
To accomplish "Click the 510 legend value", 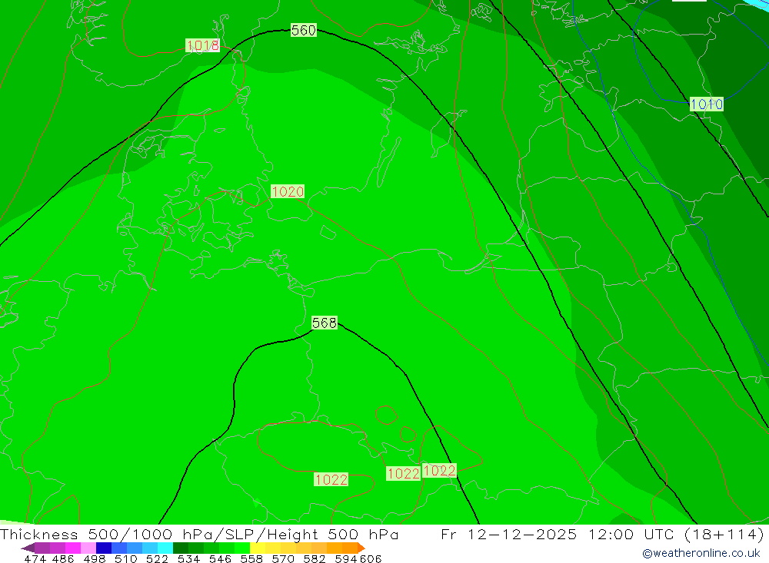I will 125,558.
